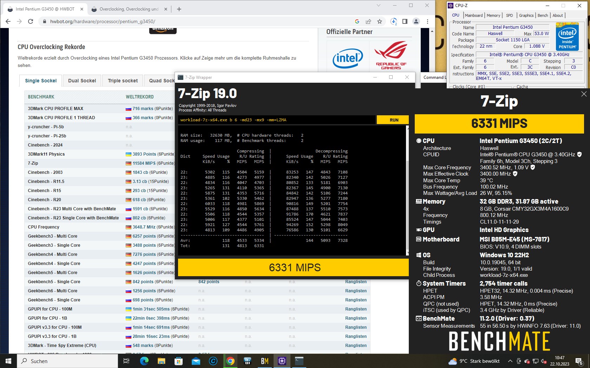This screenshot has height=368, width=590.
Task: Go back in Chrome browser
Action: (8, 21)
